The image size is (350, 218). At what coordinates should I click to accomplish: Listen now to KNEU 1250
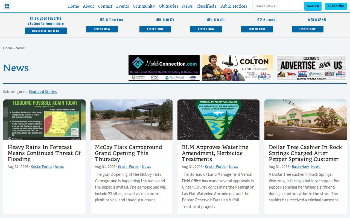tap(308, 29)
